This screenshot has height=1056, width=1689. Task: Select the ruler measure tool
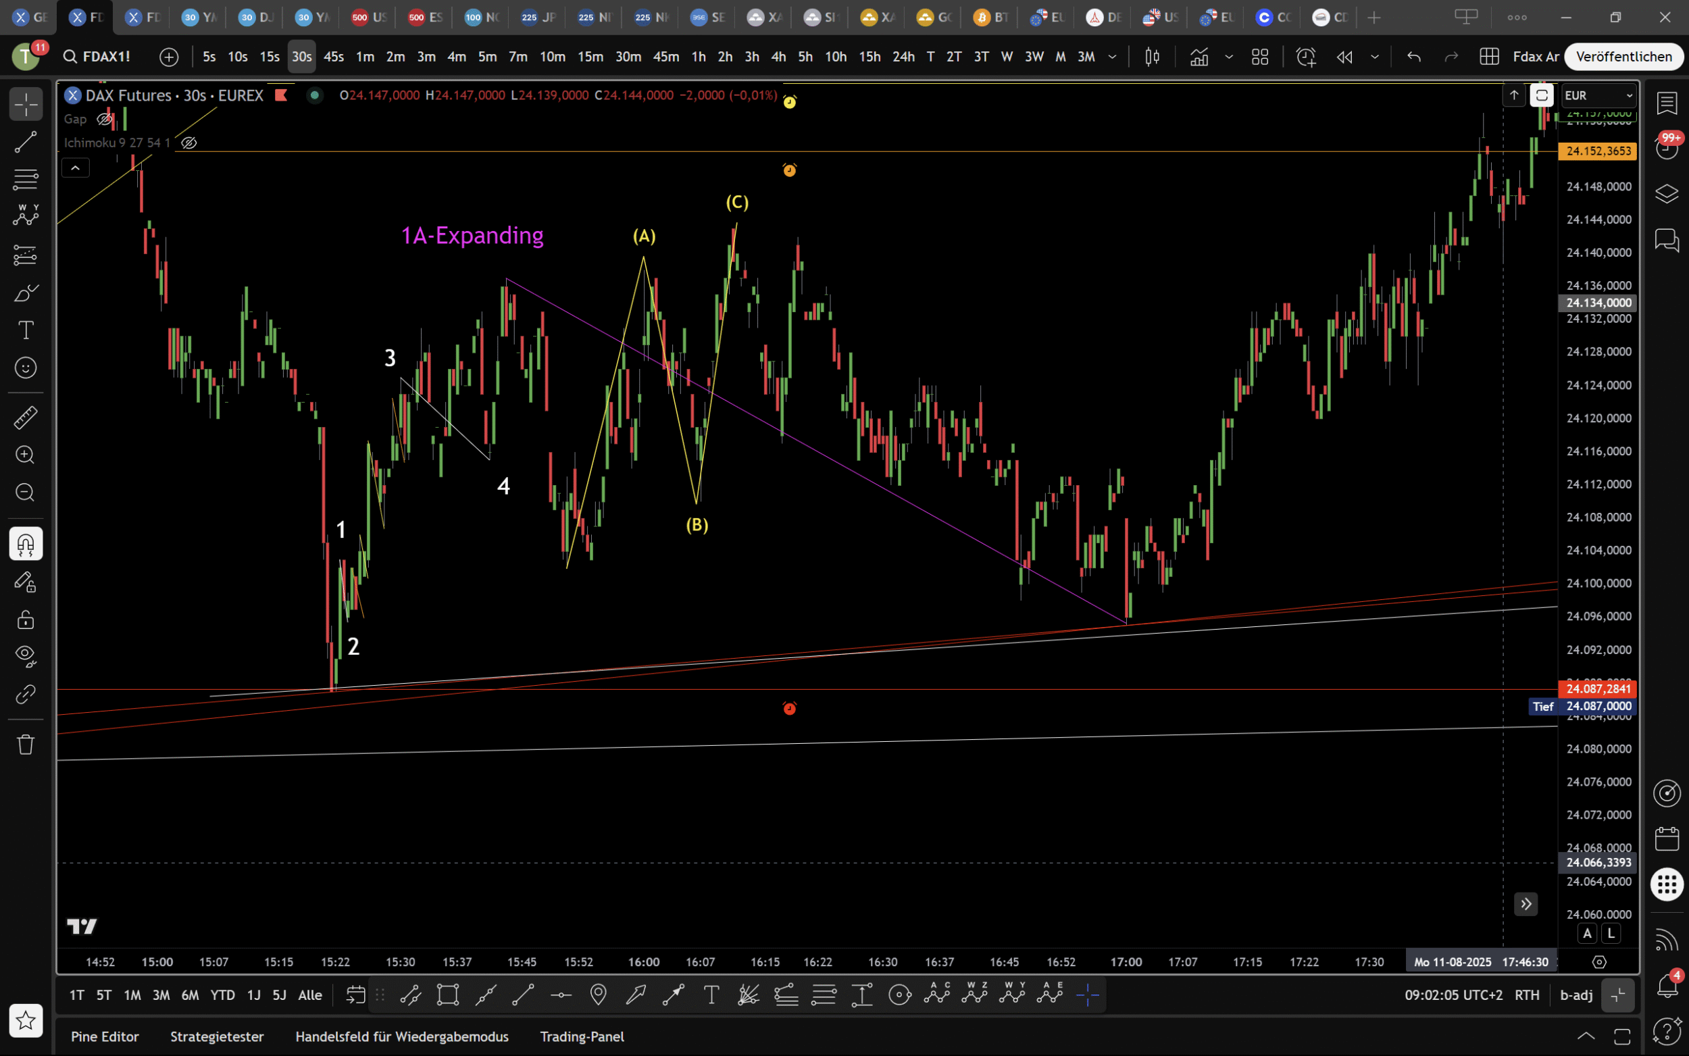click(26, 418)
